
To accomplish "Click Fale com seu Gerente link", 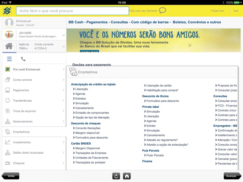I will point(143,11).
